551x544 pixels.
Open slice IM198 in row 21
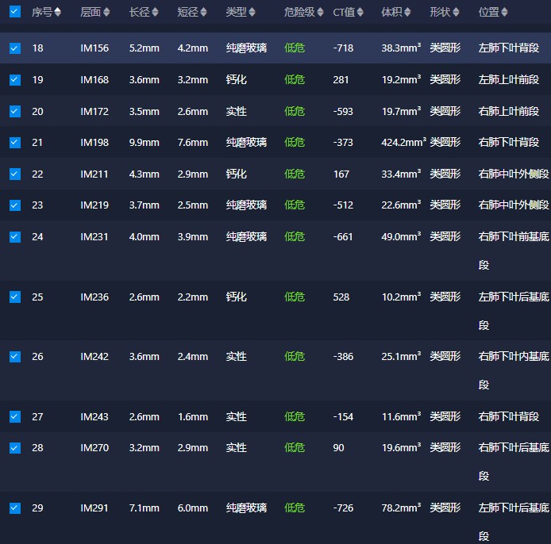click(94, 143)
